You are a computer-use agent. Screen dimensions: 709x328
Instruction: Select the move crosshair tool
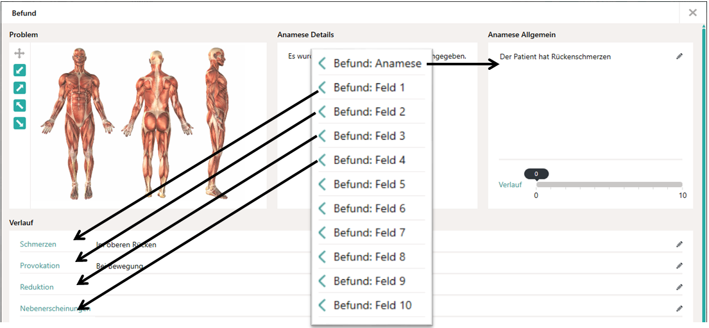(x=19, y=54)
